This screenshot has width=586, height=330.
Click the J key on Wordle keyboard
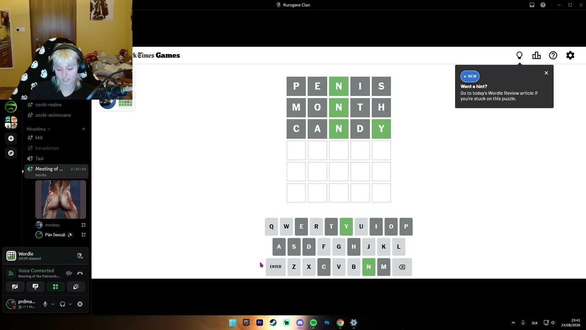tap(369, 247)
